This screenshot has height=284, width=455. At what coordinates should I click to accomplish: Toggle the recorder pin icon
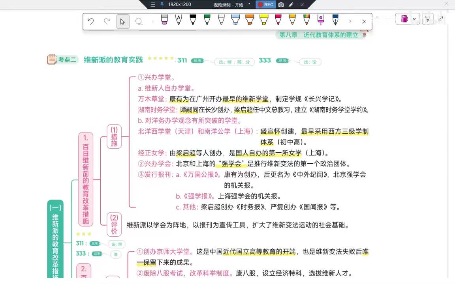pyautogui.click(x=162, y=4)
